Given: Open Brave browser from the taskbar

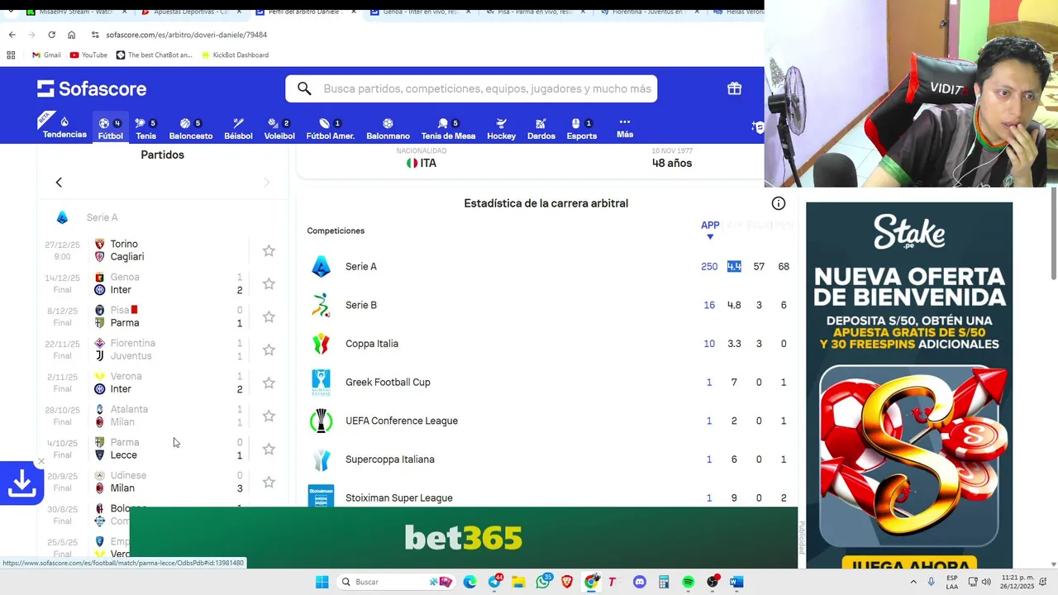Looking at the screenshot, I should (567, 582).
